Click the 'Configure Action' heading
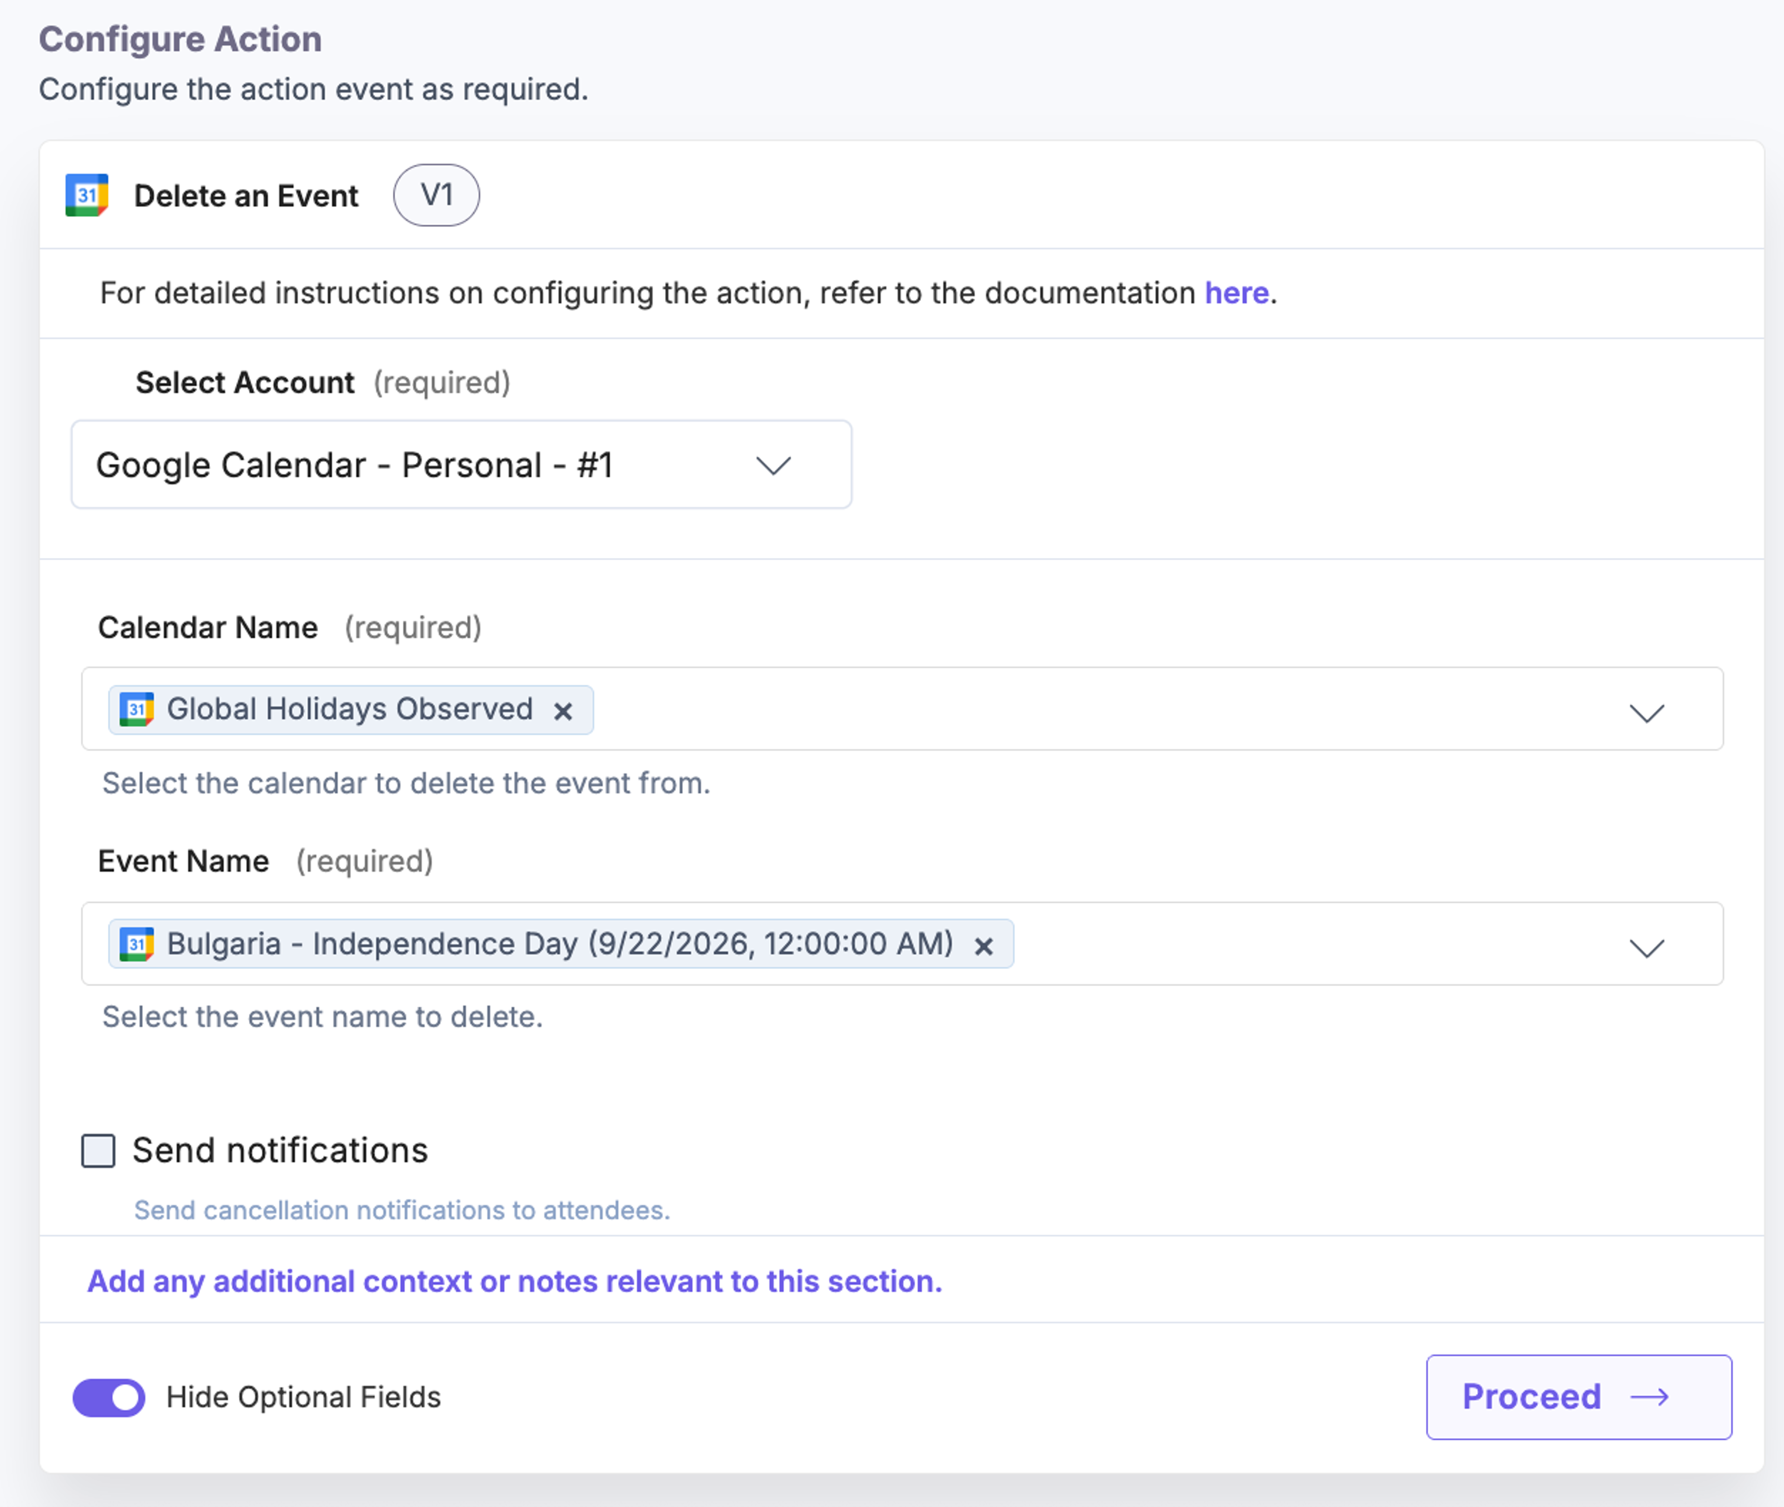 point(180,39)
